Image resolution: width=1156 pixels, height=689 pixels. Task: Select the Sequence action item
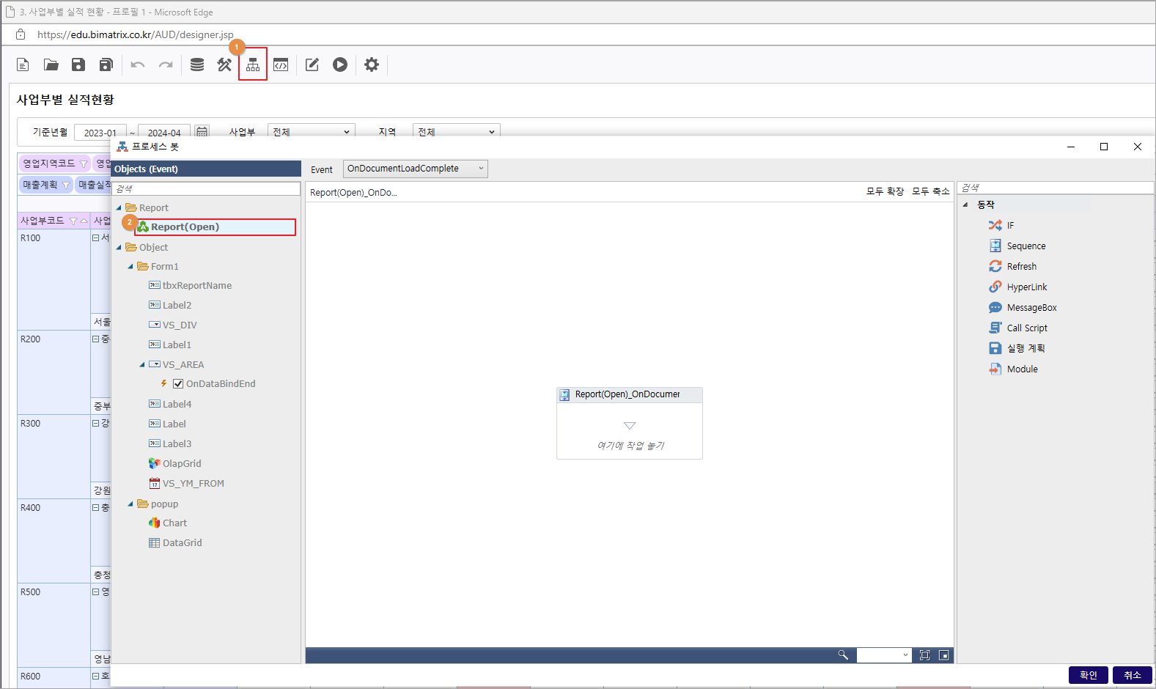(x=1017, y=246)
